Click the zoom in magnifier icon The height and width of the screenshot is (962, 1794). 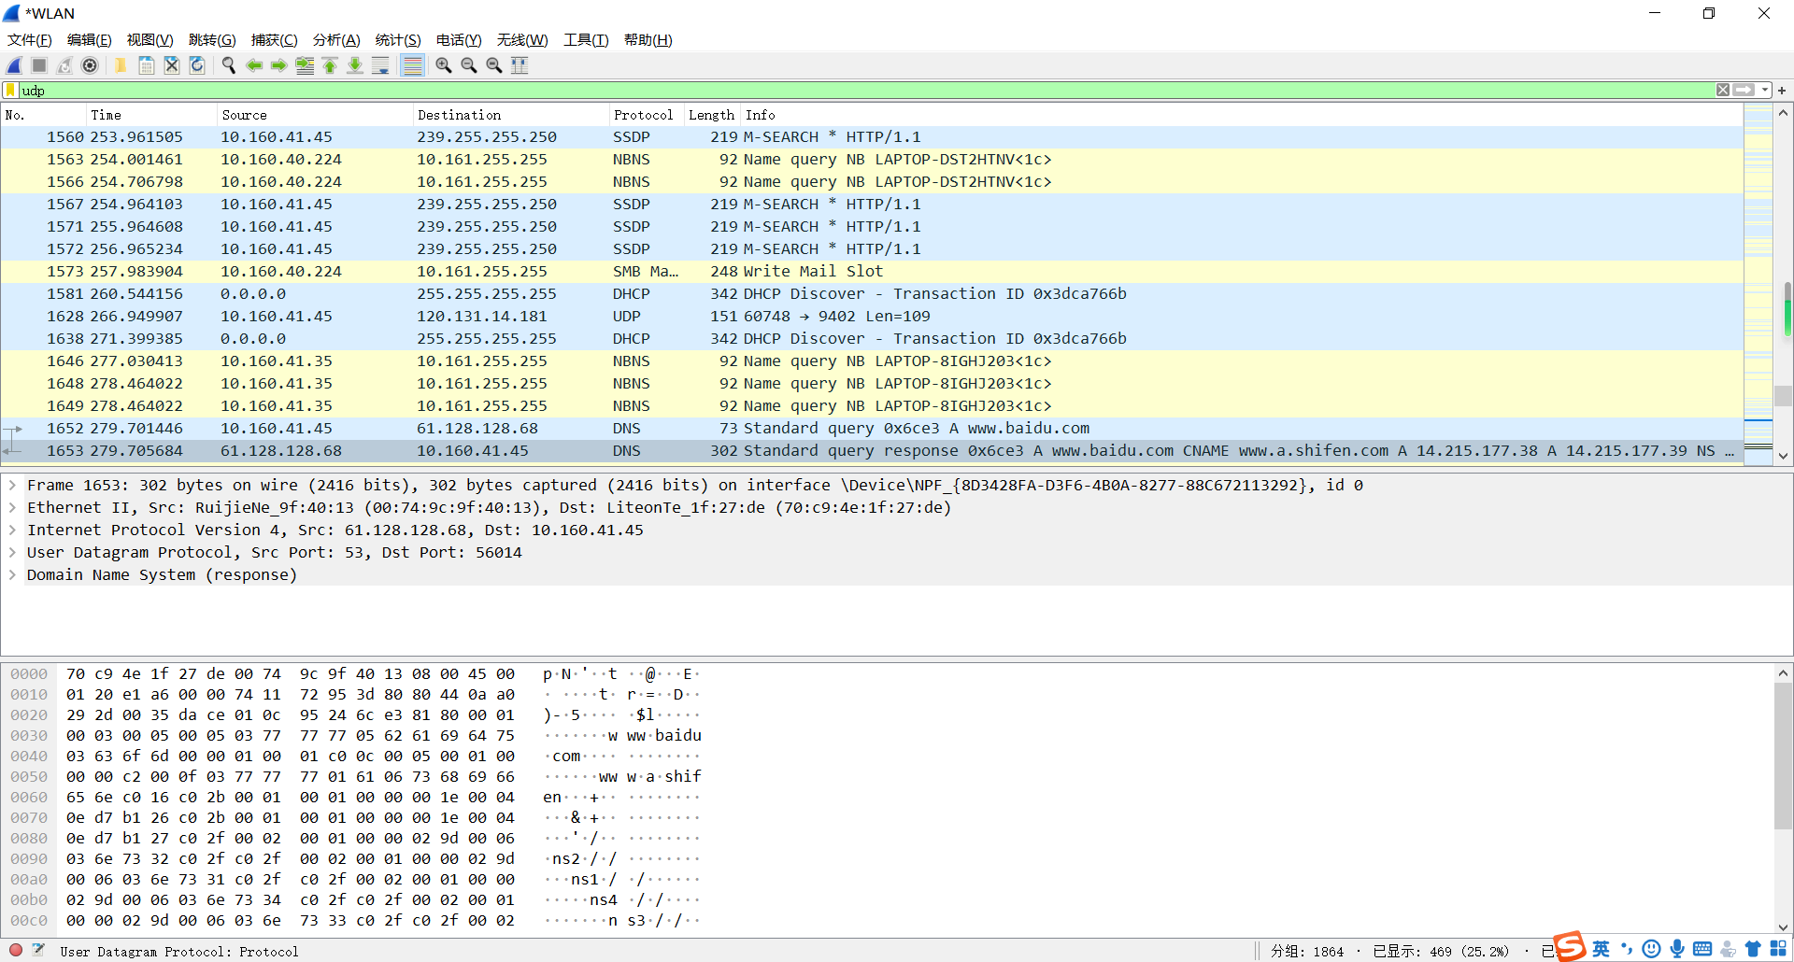444,65
